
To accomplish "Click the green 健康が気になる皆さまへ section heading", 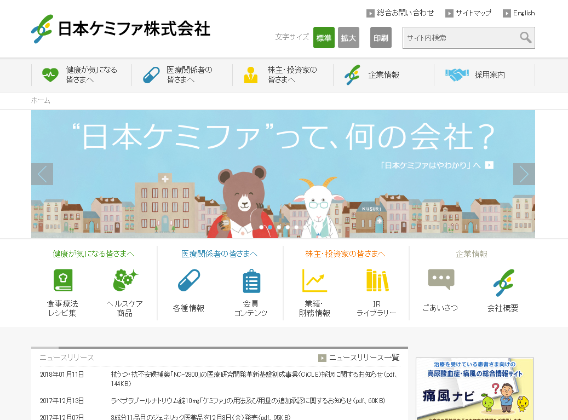I will point(94,254).
